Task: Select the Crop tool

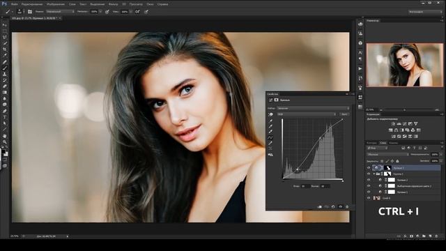Action: point(5,50)
